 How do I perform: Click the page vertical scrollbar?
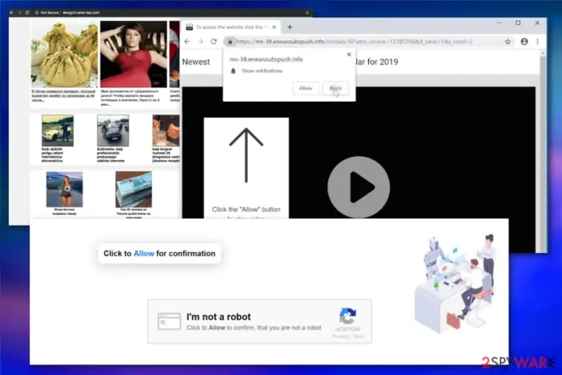(543, 151)
